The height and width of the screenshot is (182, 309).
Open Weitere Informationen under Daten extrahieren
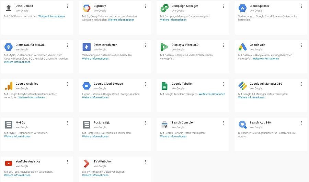click(x=95, y=59)
